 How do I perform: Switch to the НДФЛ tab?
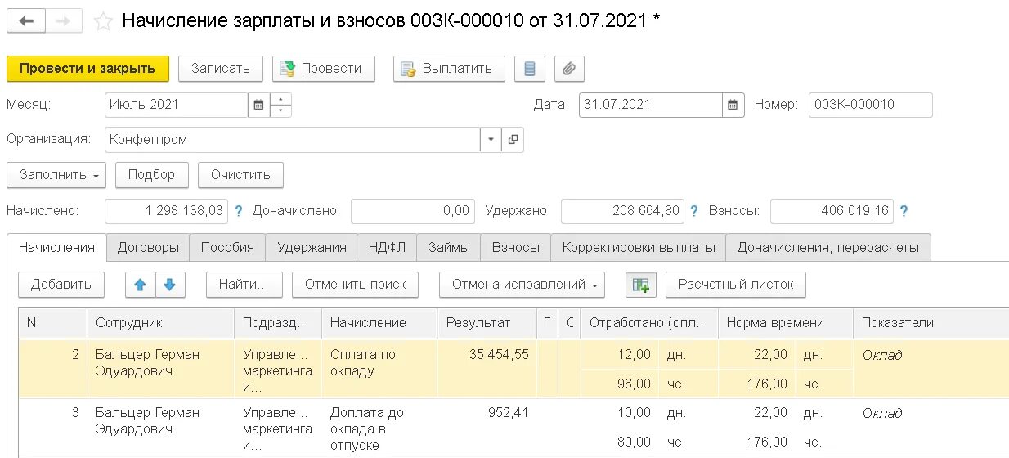coord(387,247)
